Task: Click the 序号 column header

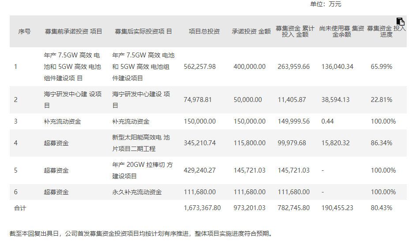Action: 24,31
